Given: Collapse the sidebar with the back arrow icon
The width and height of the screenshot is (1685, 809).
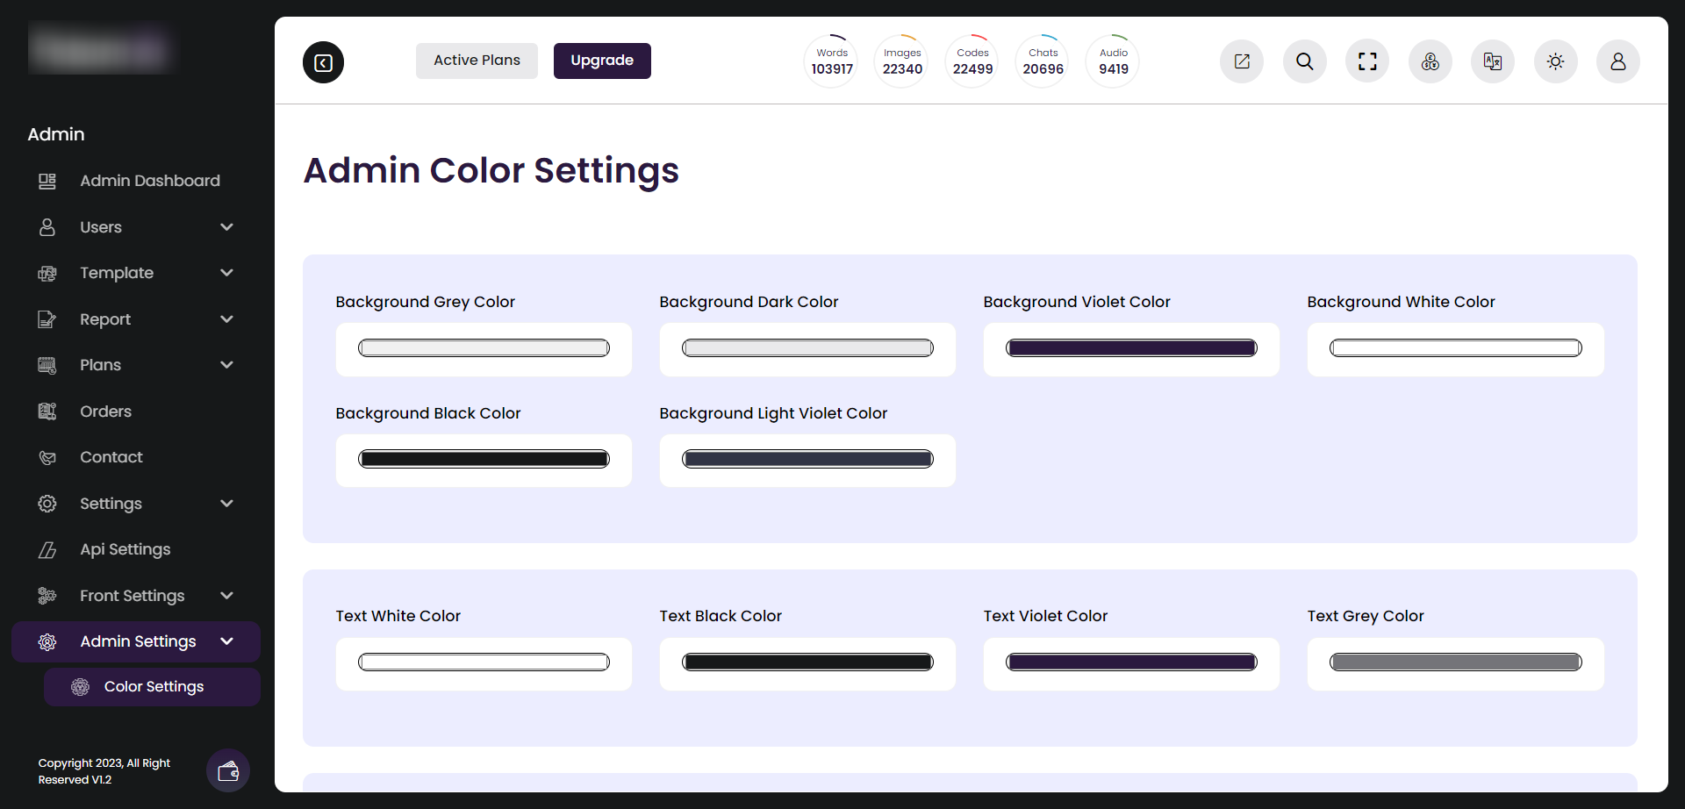Looking at the screenshot, I should (323, 62).
